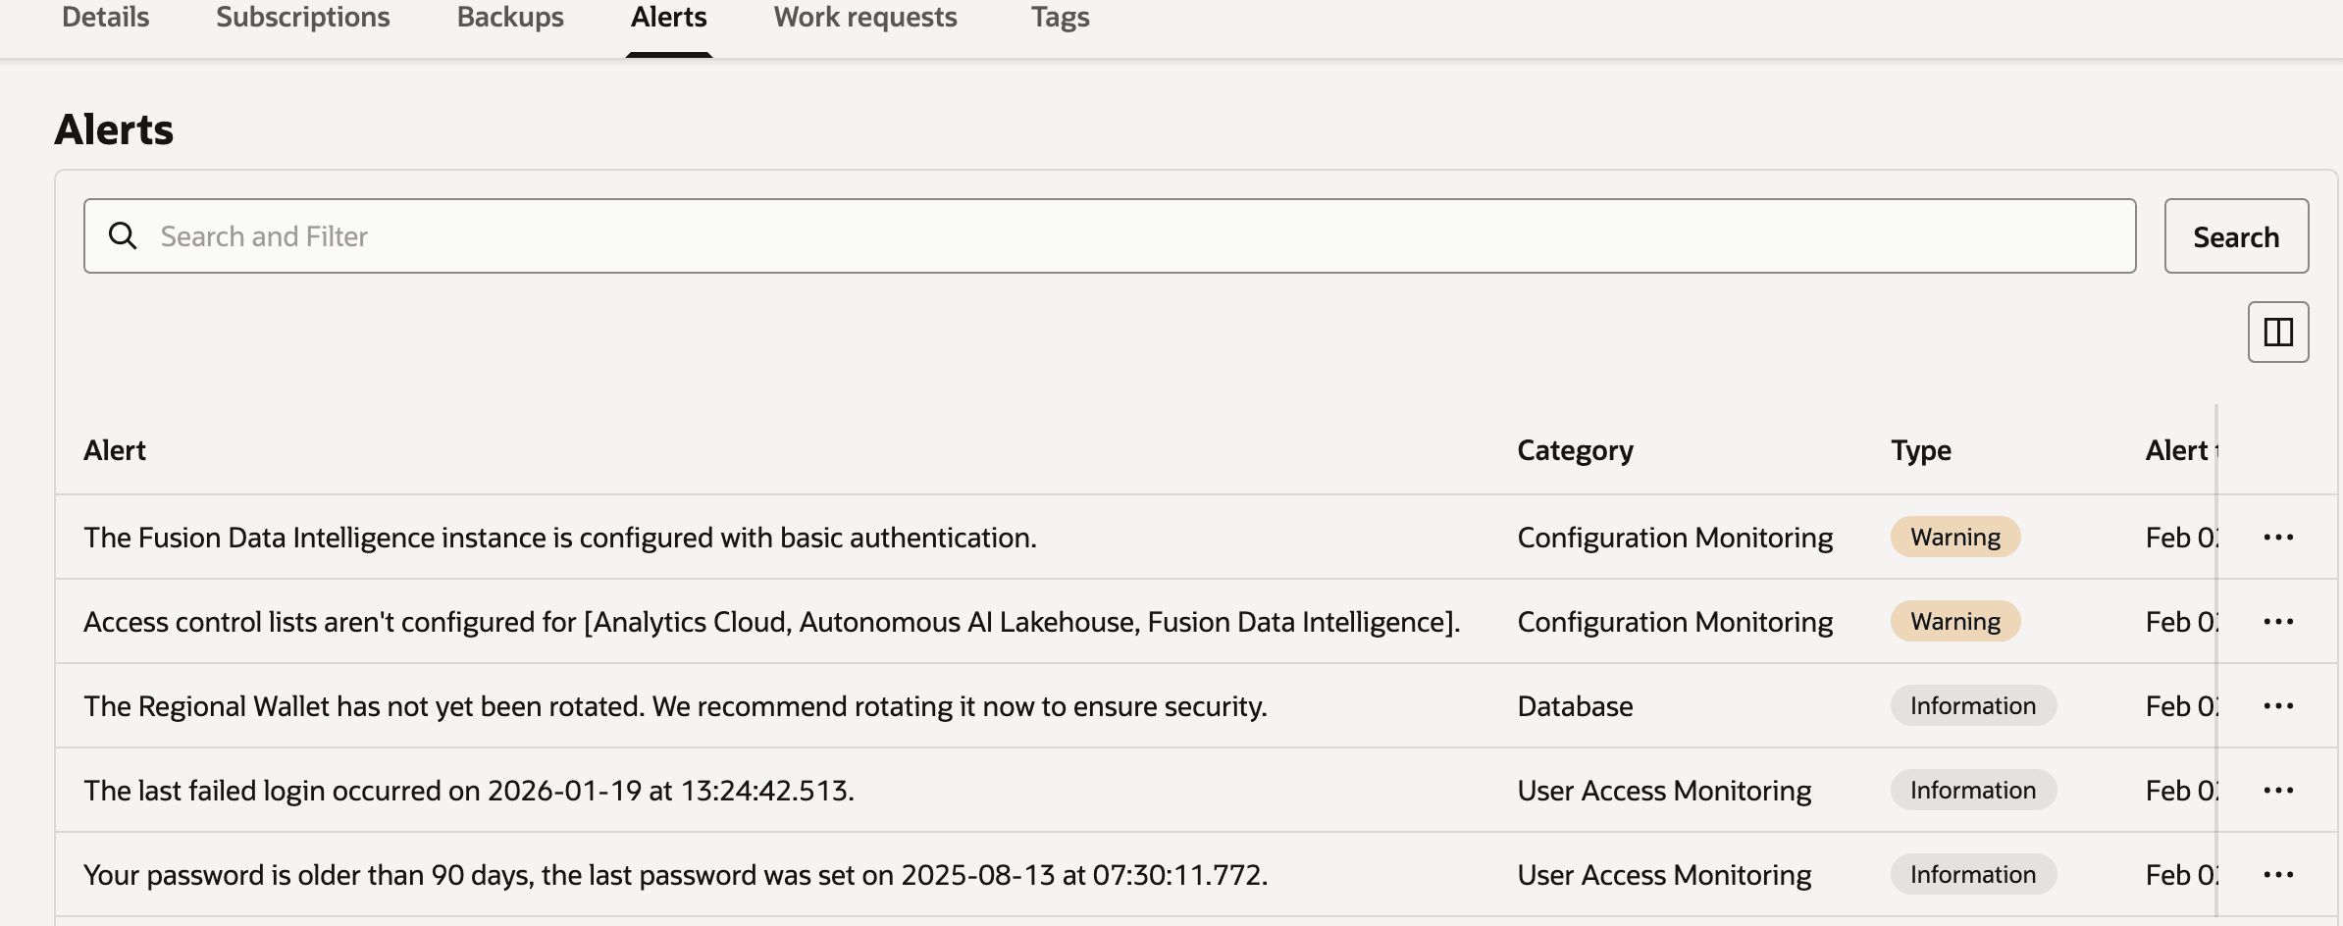Open actions menu for password age alert

[2280, 873]
